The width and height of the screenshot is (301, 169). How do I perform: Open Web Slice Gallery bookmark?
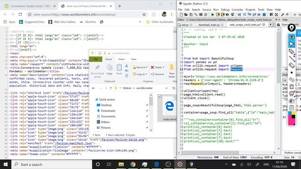pyautogui.click(x=62, y=22)
